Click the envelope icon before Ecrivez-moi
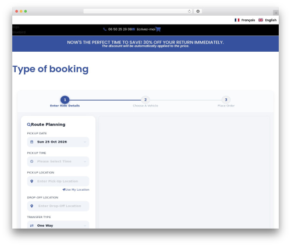 click(x=133, y=29)
